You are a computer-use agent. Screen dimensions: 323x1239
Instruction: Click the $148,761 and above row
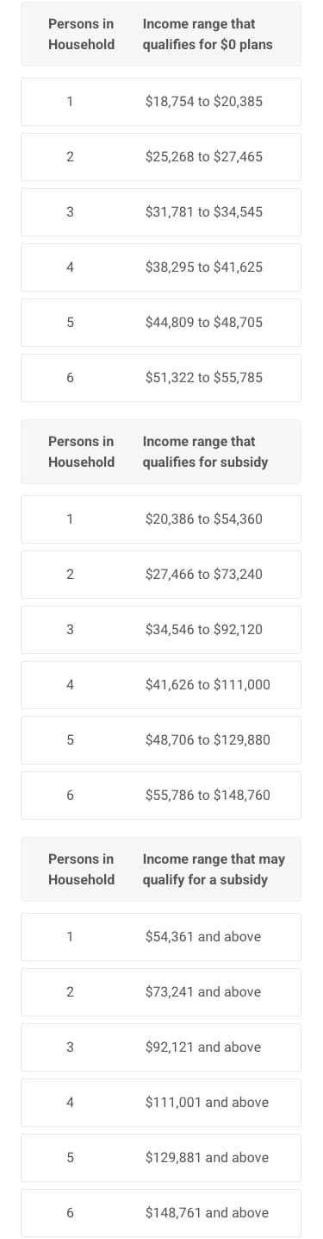pos(161,1213)
